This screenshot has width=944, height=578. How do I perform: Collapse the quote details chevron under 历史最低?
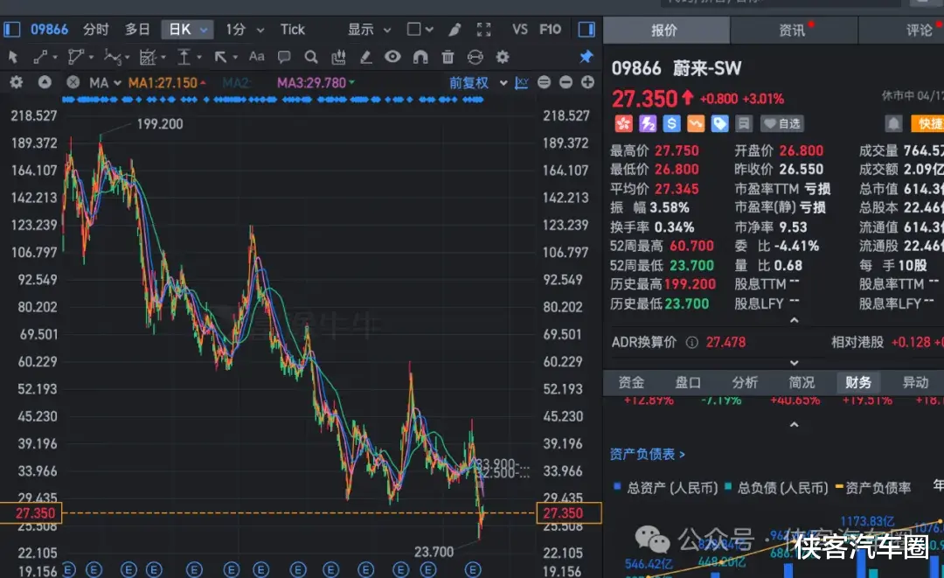tap(794, 320)
